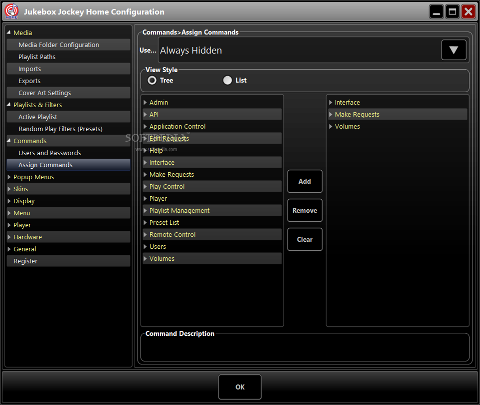Expand the Admin command group

click(145, 103)
